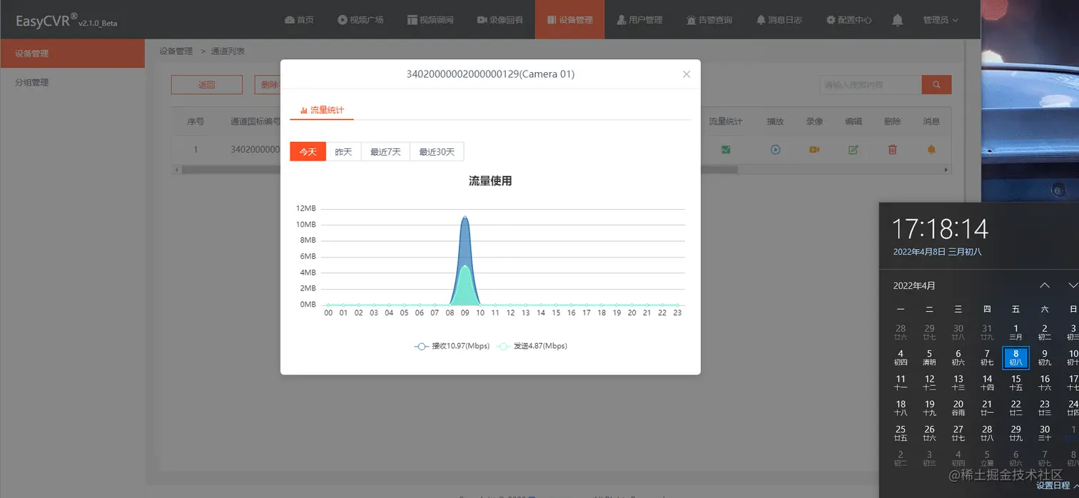This screenshot has height=498, width=1079.
Task: Open 视频调阅 navigation item
Action: pos(430,20)
